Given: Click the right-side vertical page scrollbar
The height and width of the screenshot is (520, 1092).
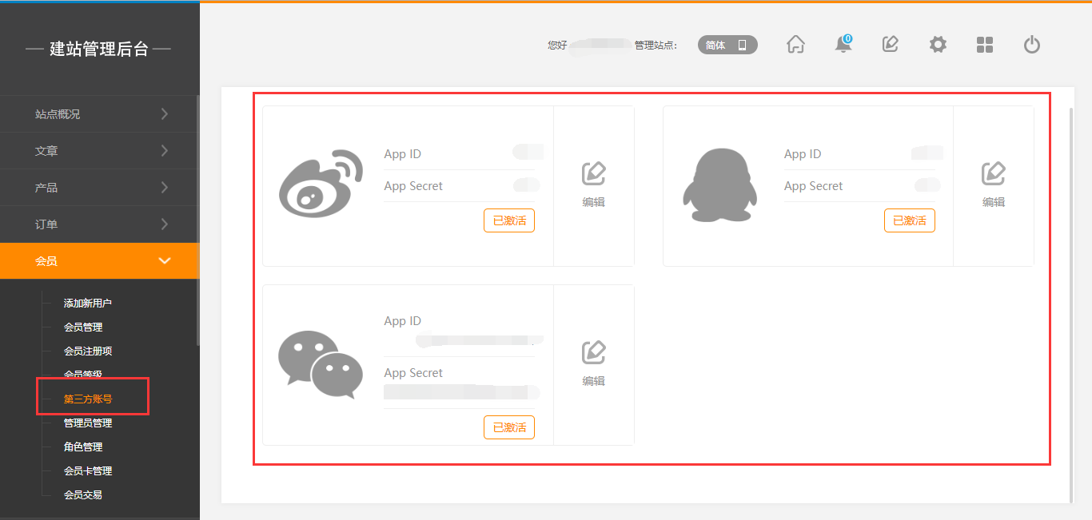Looking at the screenshot, I should pos(1071,304).
